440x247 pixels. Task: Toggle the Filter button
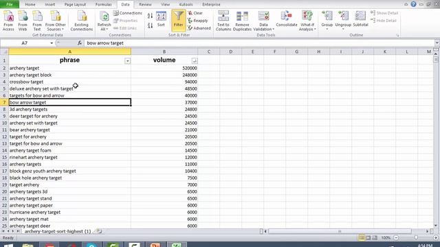179,20
